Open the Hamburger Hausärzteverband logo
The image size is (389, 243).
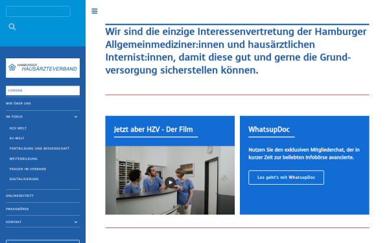(43, 68)
